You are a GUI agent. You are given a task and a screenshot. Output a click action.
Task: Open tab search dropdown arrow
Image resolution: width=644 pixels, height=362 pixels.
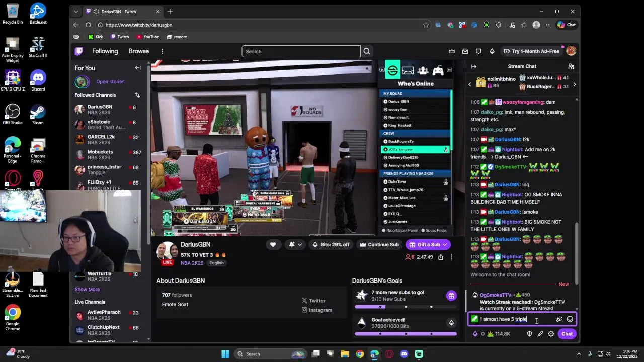(76, 12)
